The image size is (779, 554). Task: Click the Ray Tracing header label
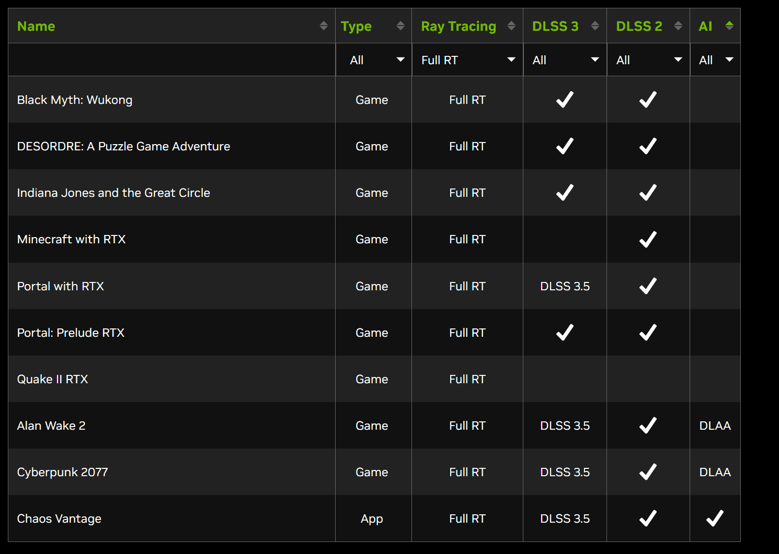coord(459,26)
